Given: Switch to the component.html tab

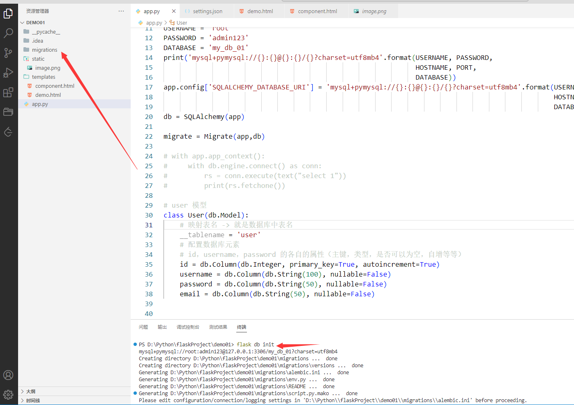Looking at the screenshot, I should pyautogui.click(x=317, y=11).
